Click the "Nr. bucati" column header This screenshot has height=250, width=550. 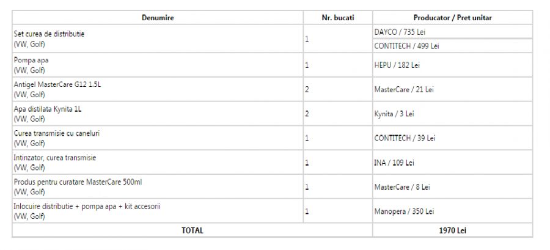coord(338,18)
